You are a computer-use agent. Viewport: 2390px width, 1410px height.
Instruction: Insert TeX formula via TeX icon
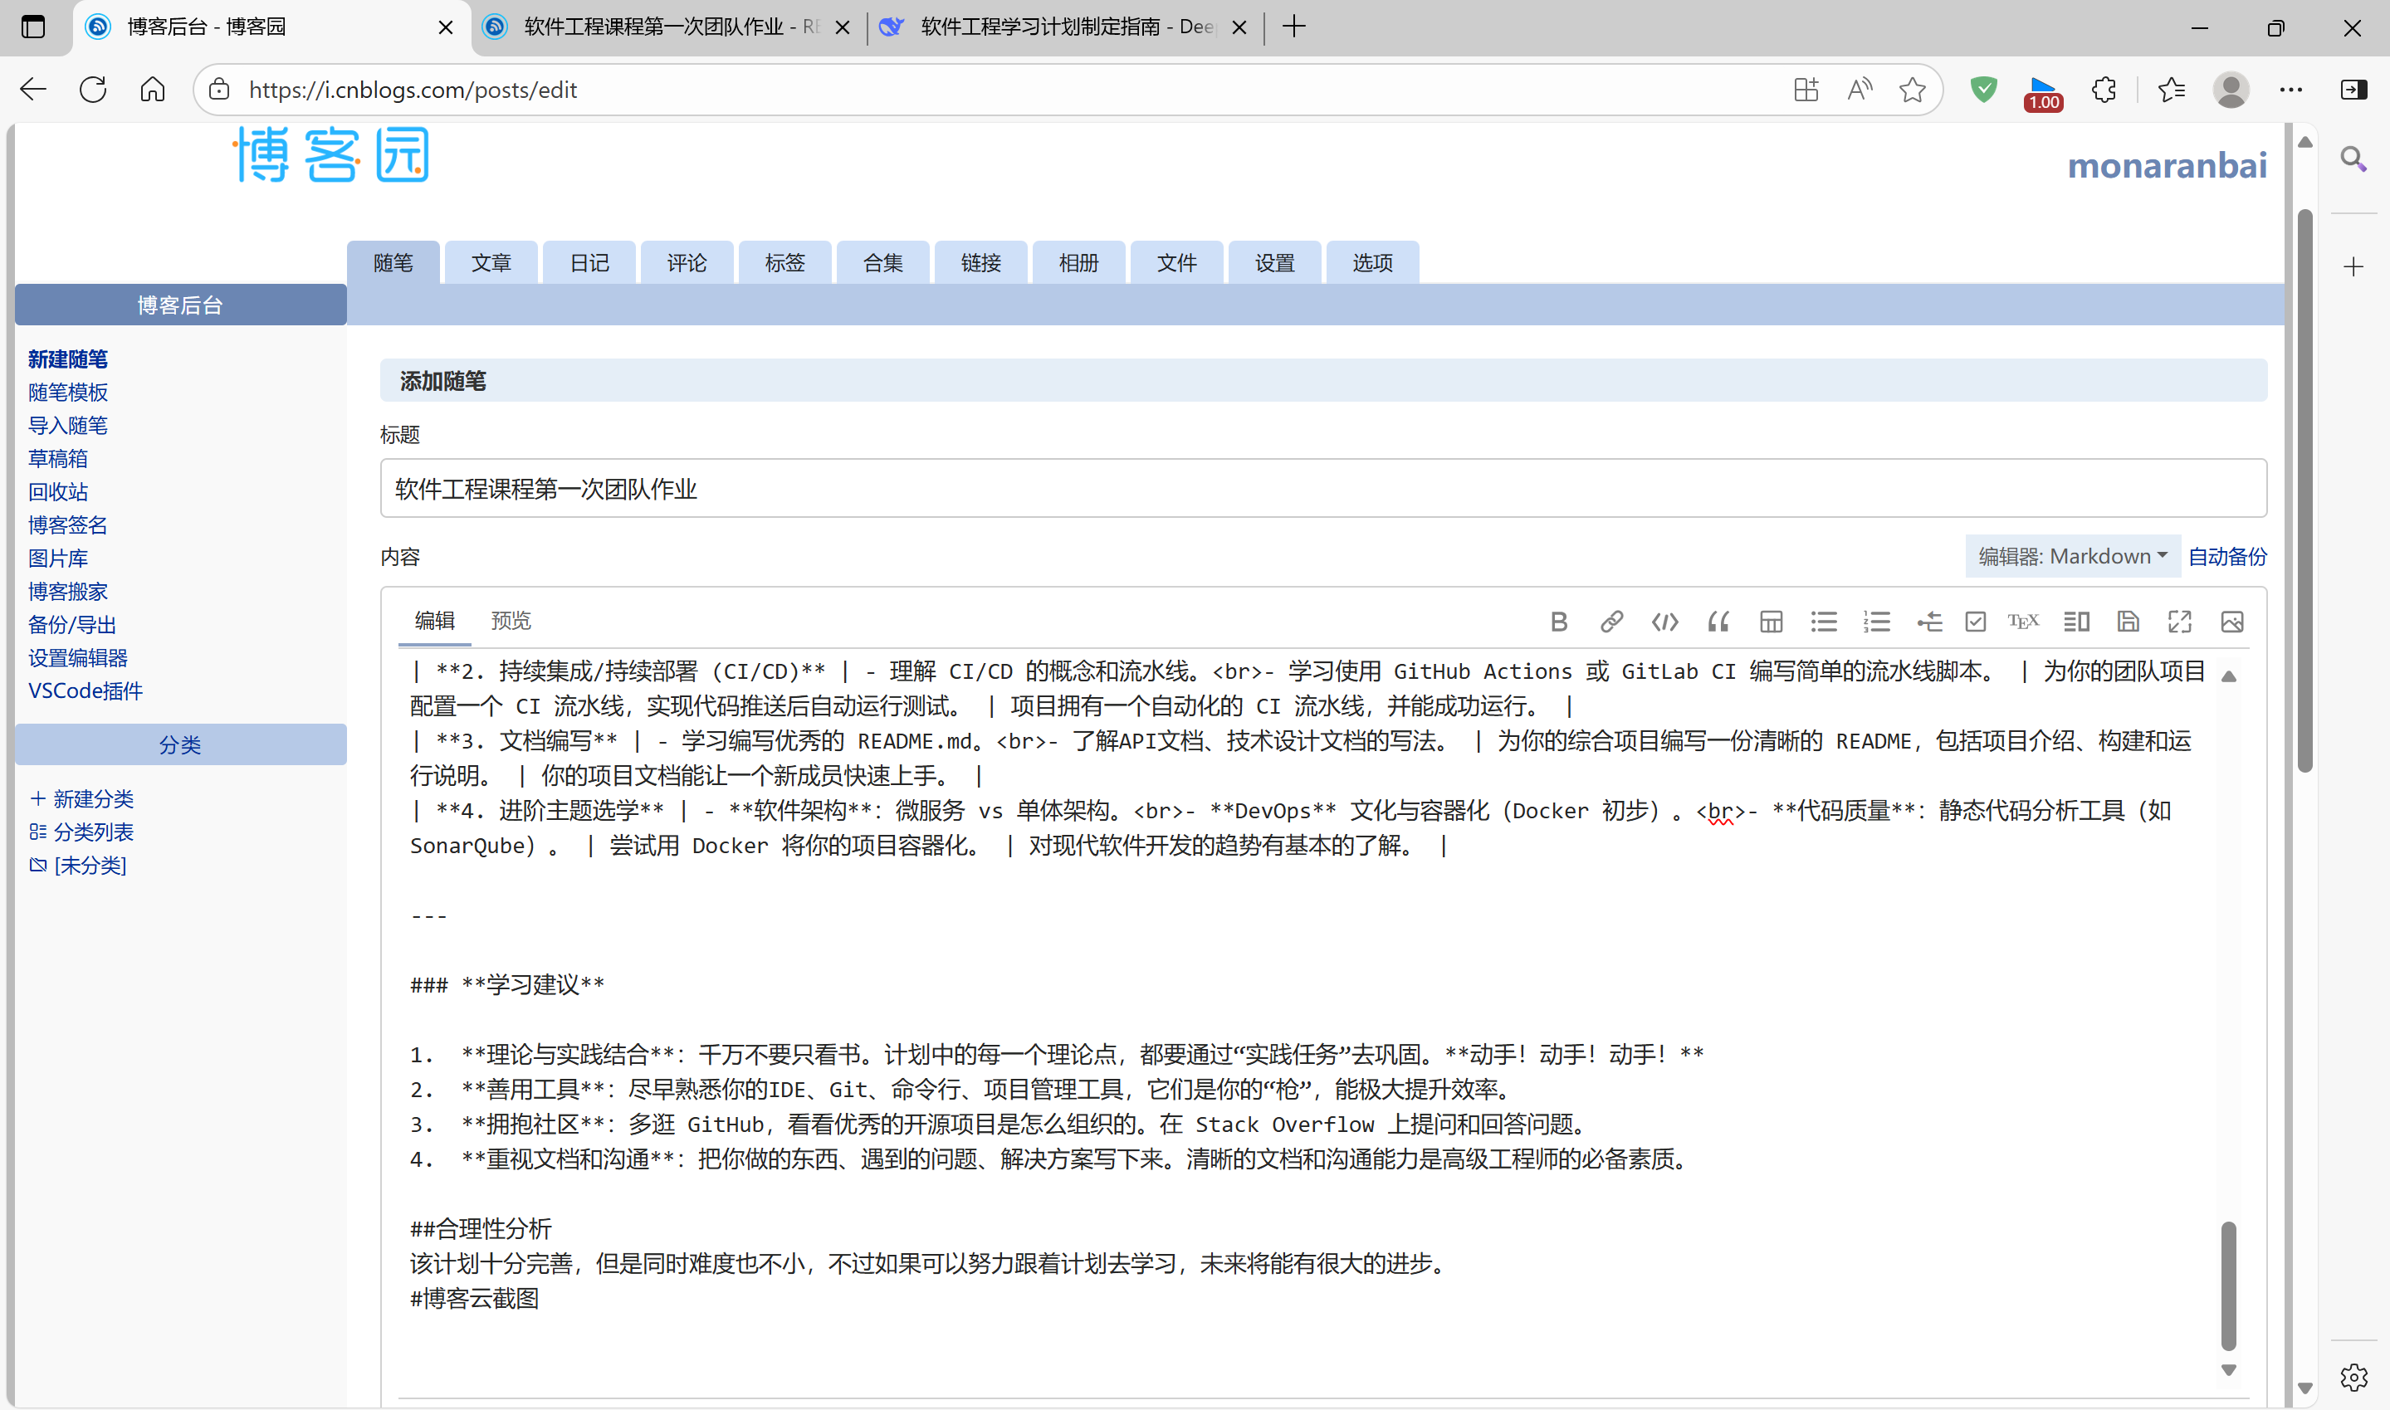coord(2022,622)
